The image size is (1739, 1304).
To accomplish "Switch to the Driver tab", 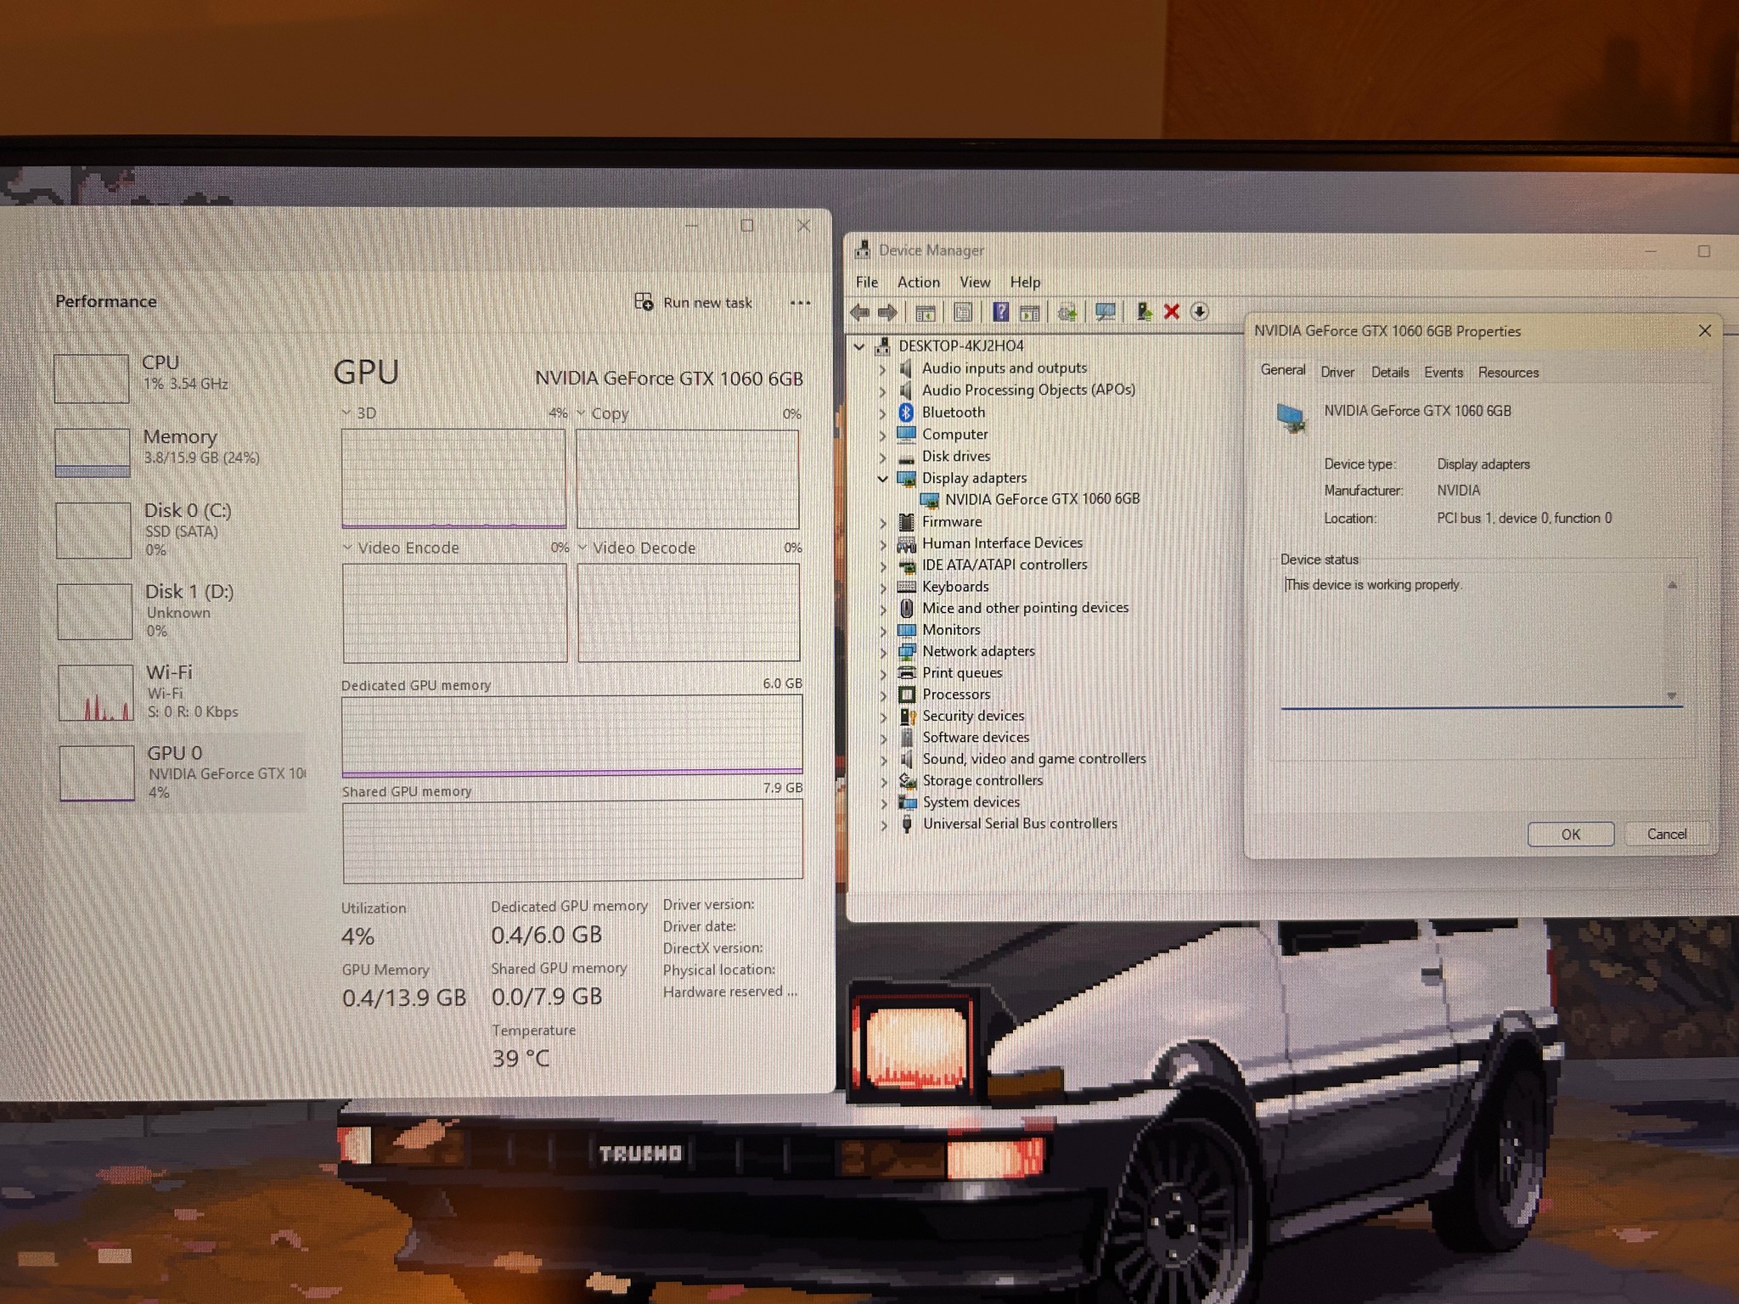I will (1337, 373).
